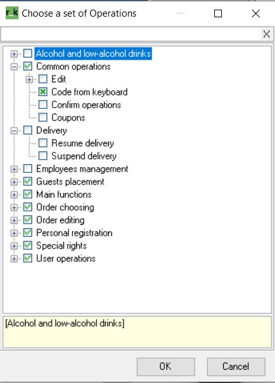This screenshot has width=275, height=383.
Task: Confirm selection with the OK button
Action: (x=166, y=366)
